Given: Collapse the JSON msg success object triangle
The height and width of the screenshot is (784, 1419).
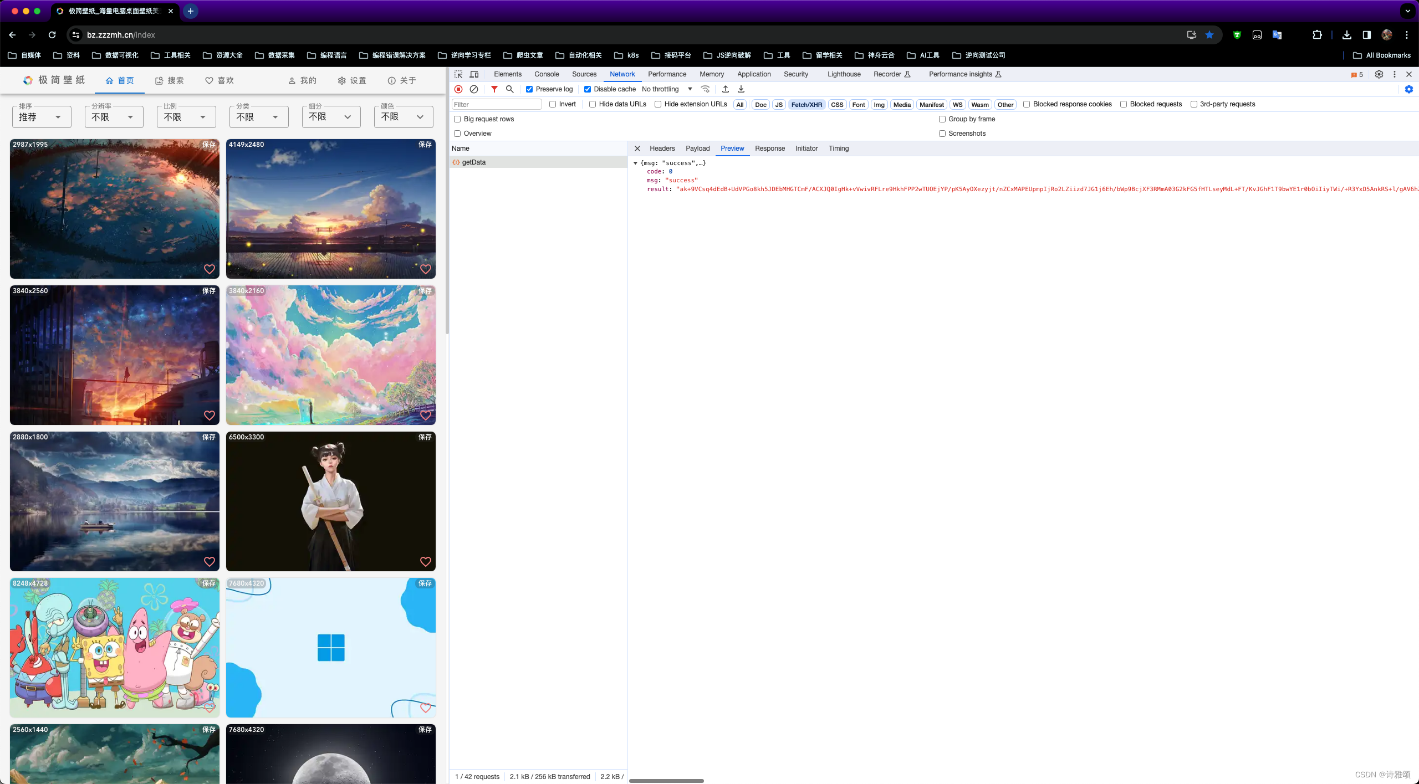Looking at the screenshot, I should pos(635,163).
